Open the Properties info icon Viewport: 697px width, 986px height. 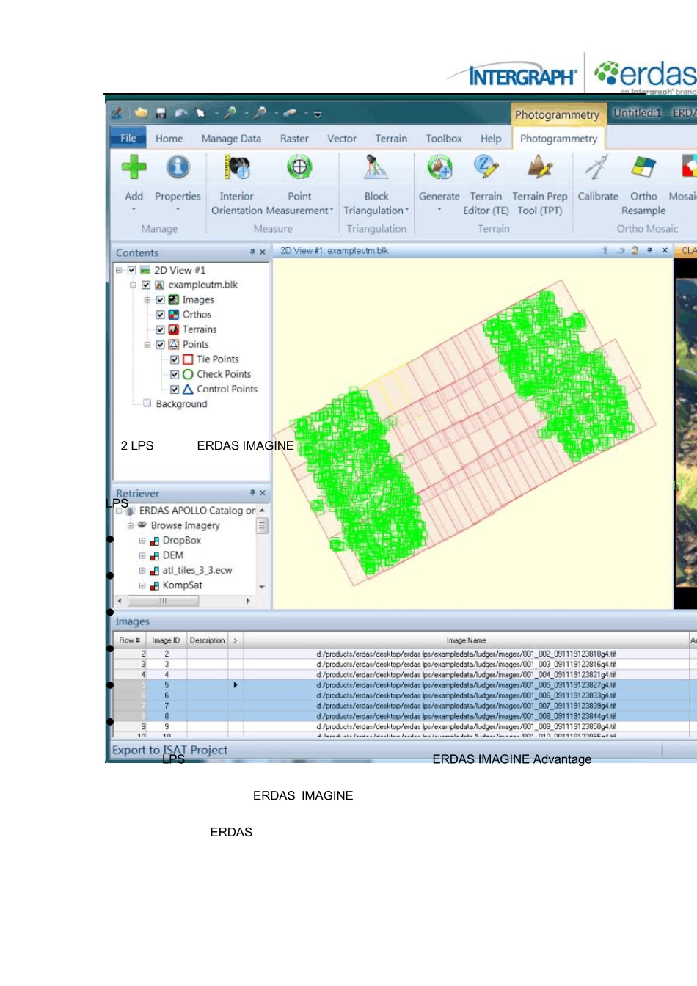178,167
